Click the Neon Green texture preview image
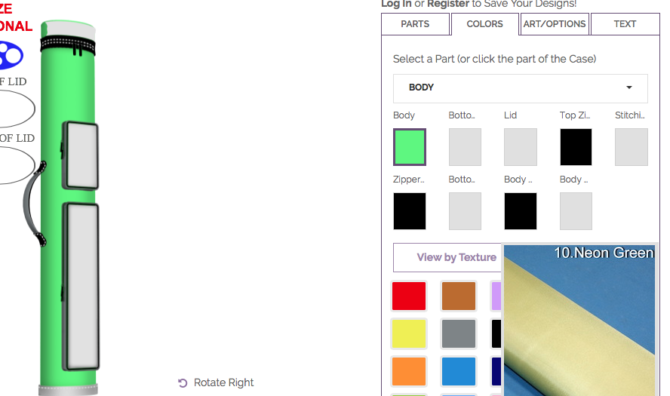 [579, 321]
